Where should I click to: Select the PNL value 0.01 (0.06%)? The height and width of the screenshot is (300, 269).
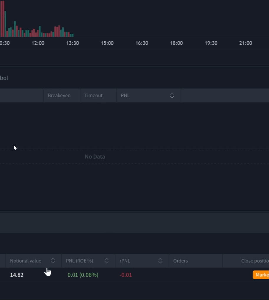pyautogui.click(x=83, y=275)
